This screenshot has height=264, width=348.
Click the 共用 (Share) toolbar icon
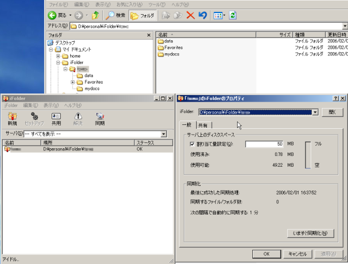coord(56,119)
